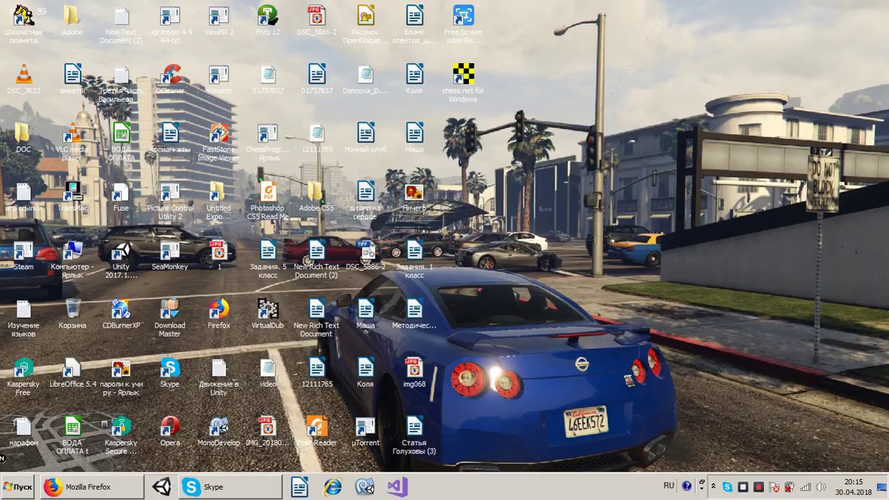Select the Ночной клуб document
This screenshot has width=889, height=500.
(366, 137)
